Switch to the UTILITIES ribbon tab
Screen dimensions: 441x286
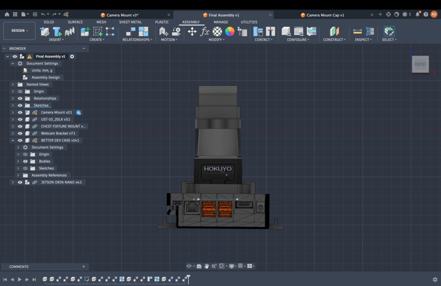[x=249, y=22]
